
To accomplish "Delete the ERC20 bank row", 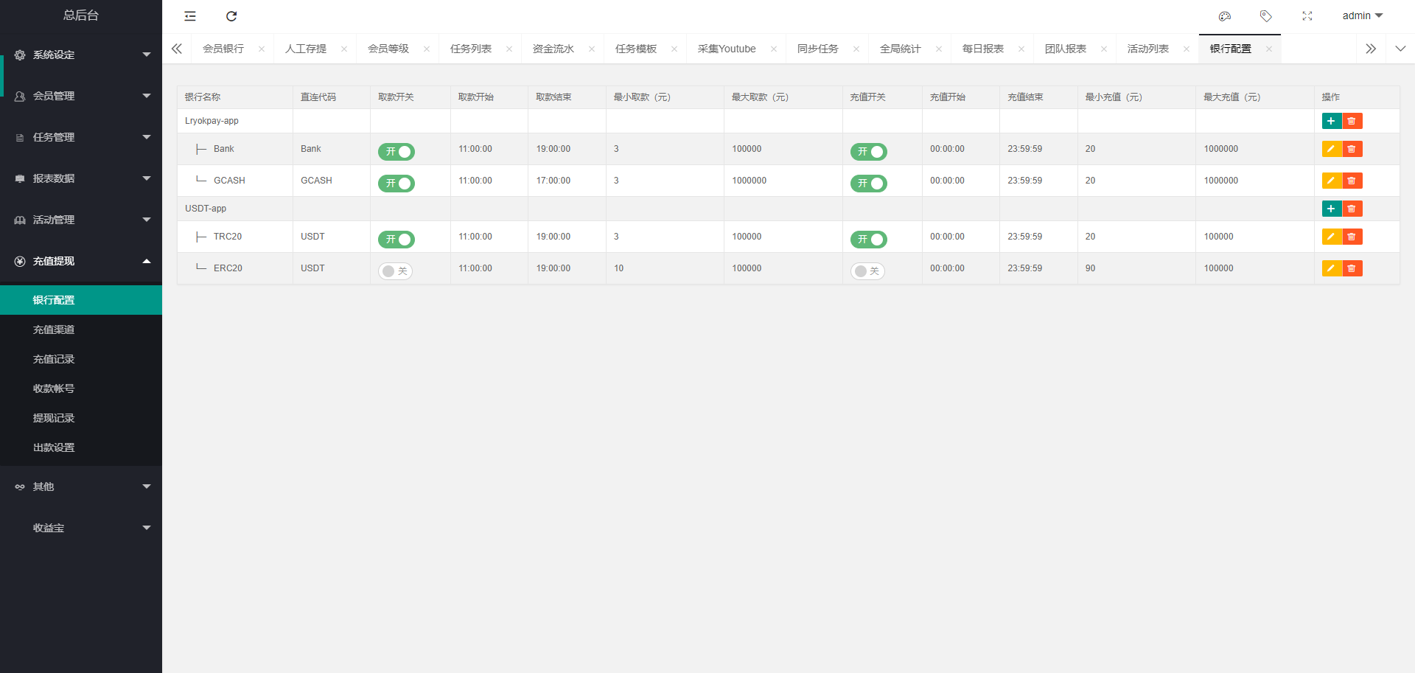I will click(x=1352, y=268).
